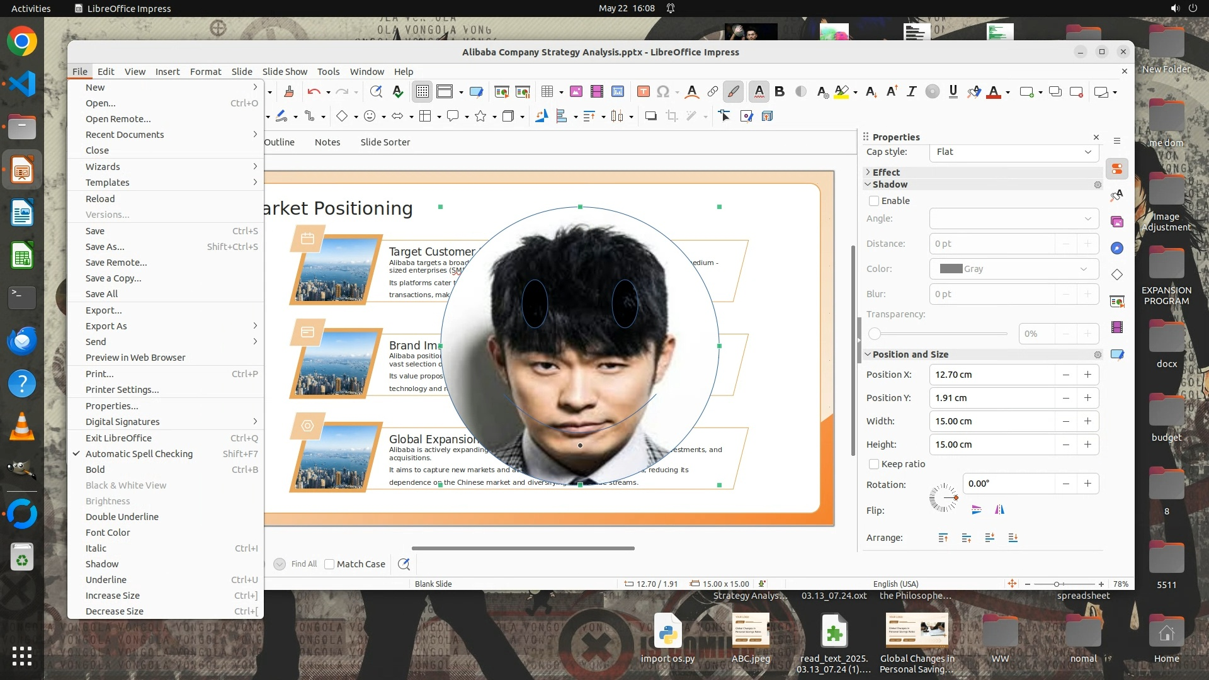Open the Cap style dropdown
This screenshot has width=1209, height=680.
pyautogui.click(x=1014, y=152)
